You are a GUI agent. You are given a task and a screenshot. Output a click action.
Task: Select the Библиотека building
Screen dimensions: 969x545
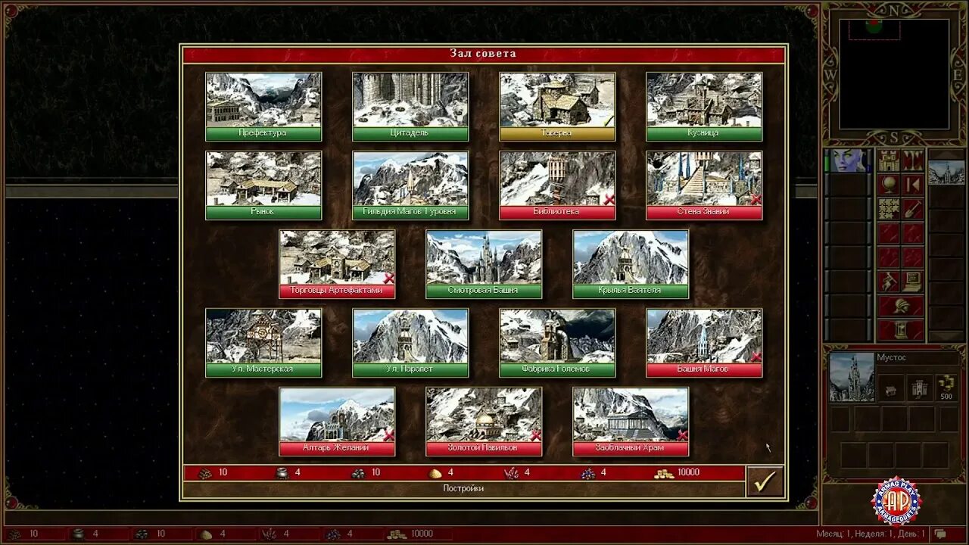557,185
